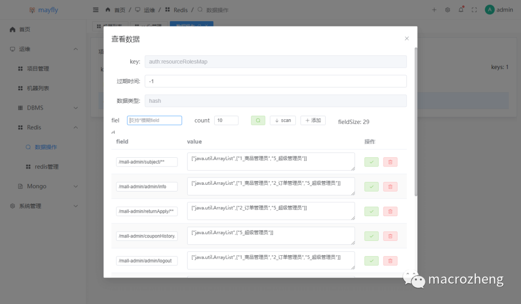Select the green search icon in dialog
The image size is (521, 304).
click(x=258, y=120)
